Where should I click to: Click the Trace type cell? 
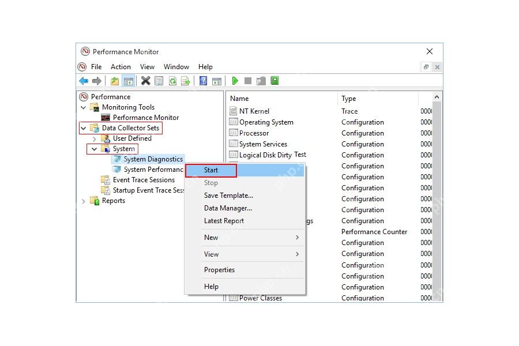(349, 111)
